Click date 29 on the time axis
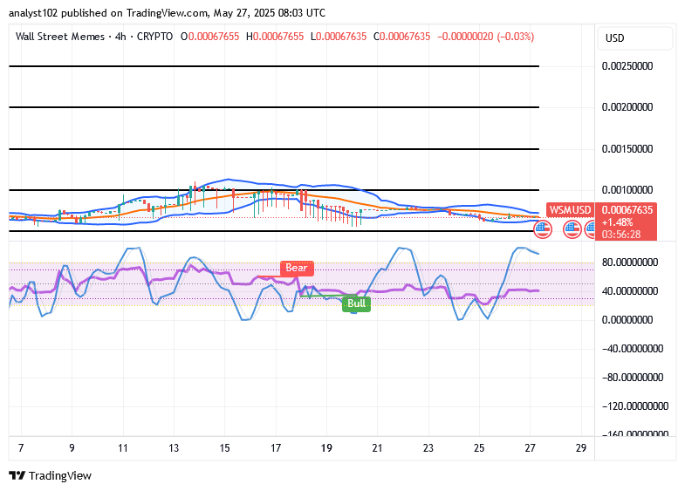685x491 pixels. pyautogui.click(x=581, y=448)
